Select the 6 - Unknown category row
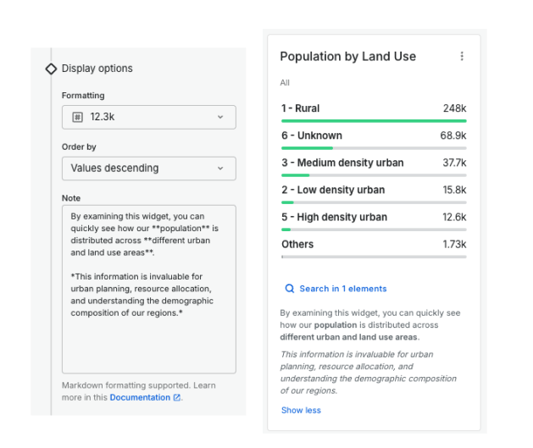Screen dimensions: 533x448 pos(373,136)
